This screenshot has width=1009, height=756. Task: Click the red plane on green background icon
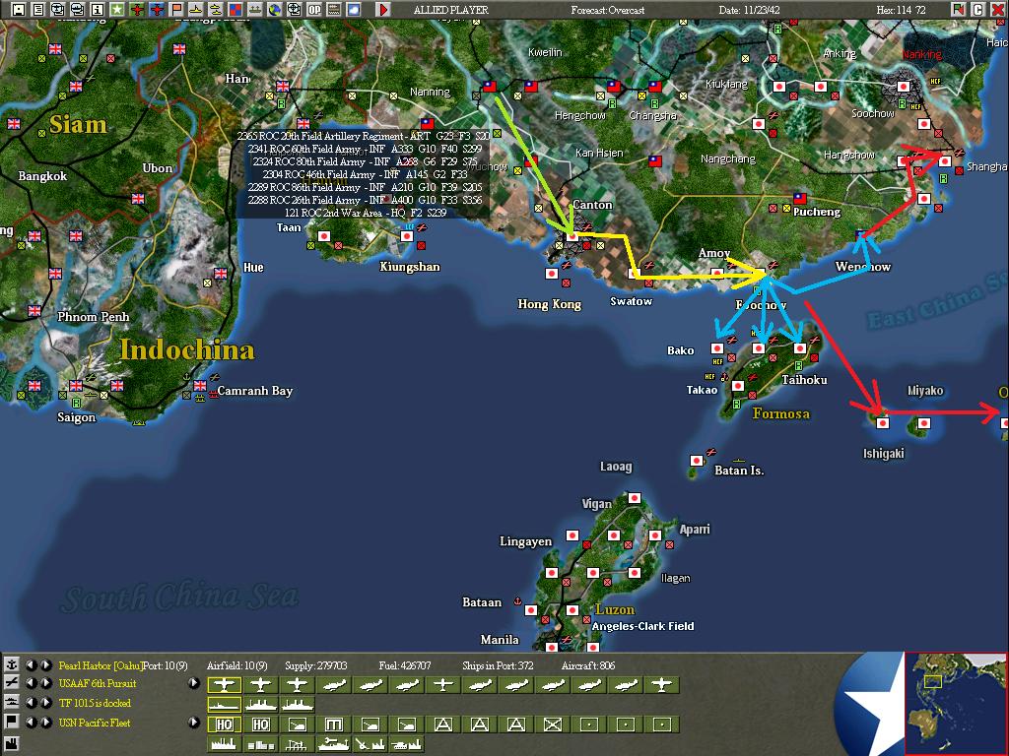(x=137, y=9)
